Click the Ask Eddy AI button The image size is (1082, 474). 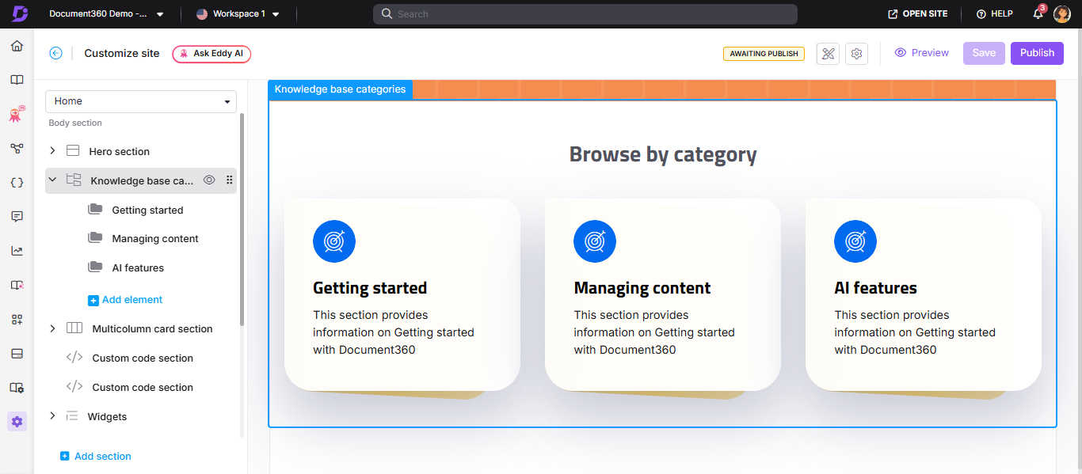(211, 53)
